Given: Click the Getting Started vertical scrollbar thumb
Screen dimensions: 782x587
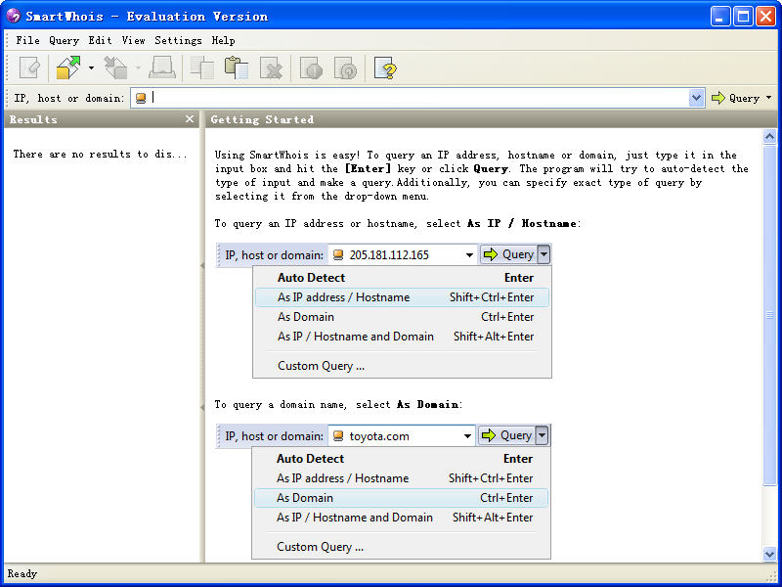Looking at the screenshot, I should (769, 315).
